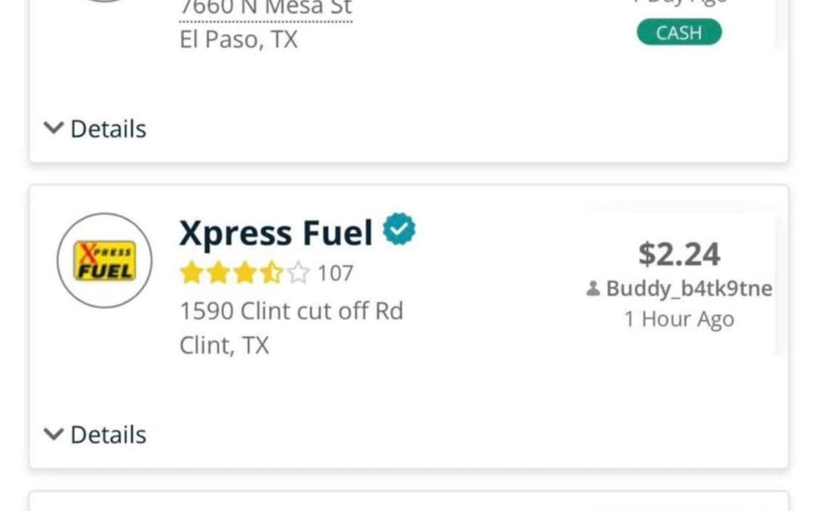This screenshot has width=818, height=511.
Task: Click the chevron next to lower Details label
Action: pos(53,434)
